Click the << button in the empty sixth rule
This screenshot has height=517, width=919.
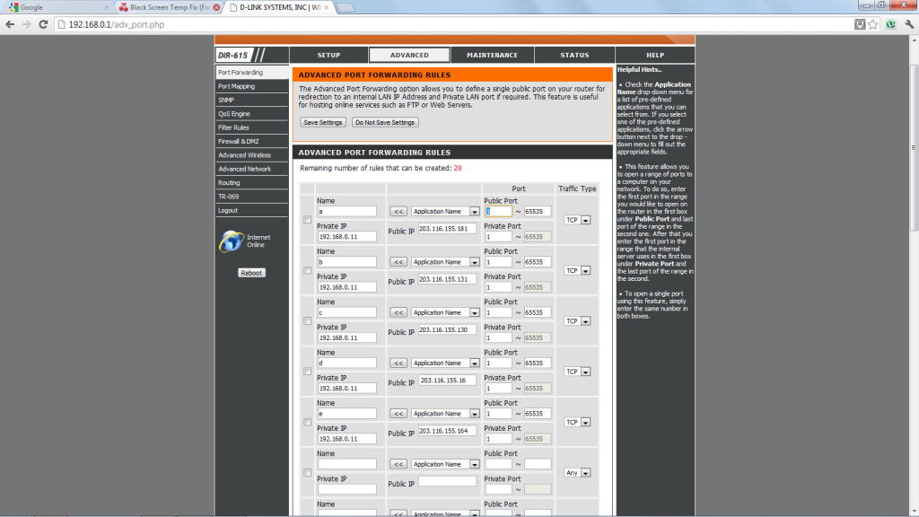click(398, 464)
